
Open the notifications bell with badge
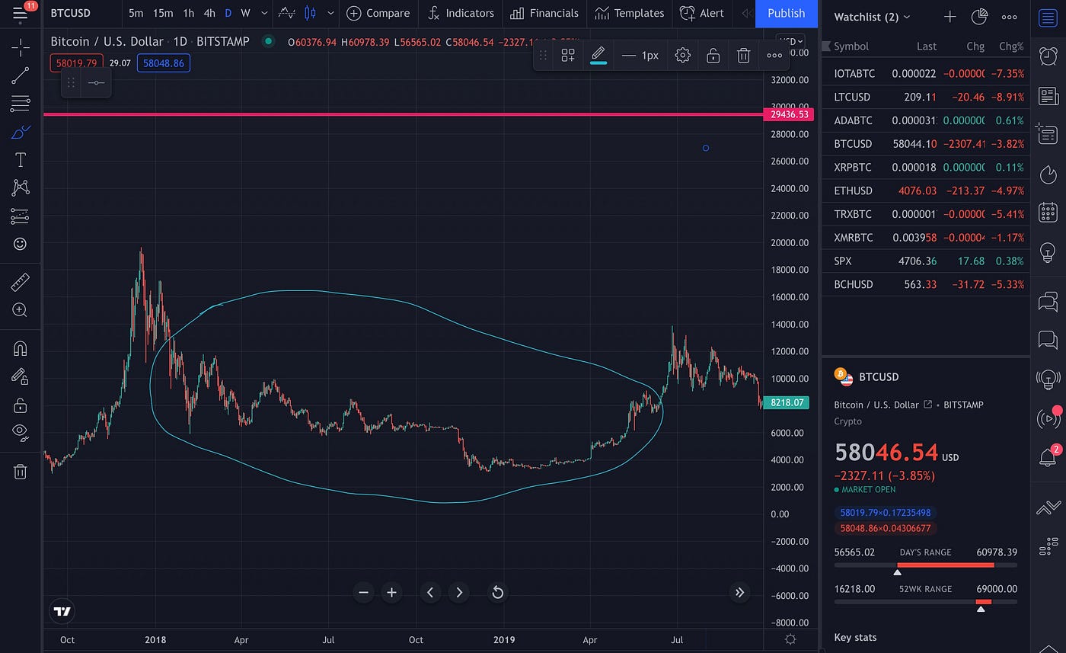(x=1048, y=457)
